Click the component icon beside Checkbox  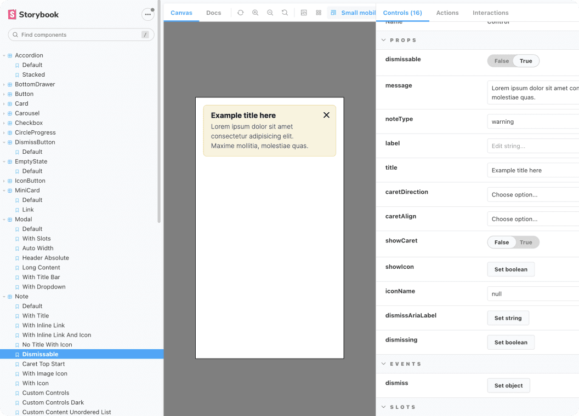(x=10, y=123)
